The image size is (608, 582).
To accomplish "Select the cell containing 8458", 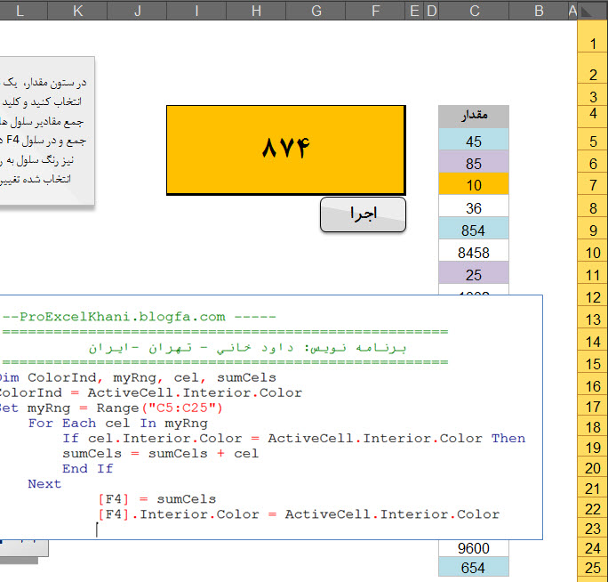I will tap(473, 253).
